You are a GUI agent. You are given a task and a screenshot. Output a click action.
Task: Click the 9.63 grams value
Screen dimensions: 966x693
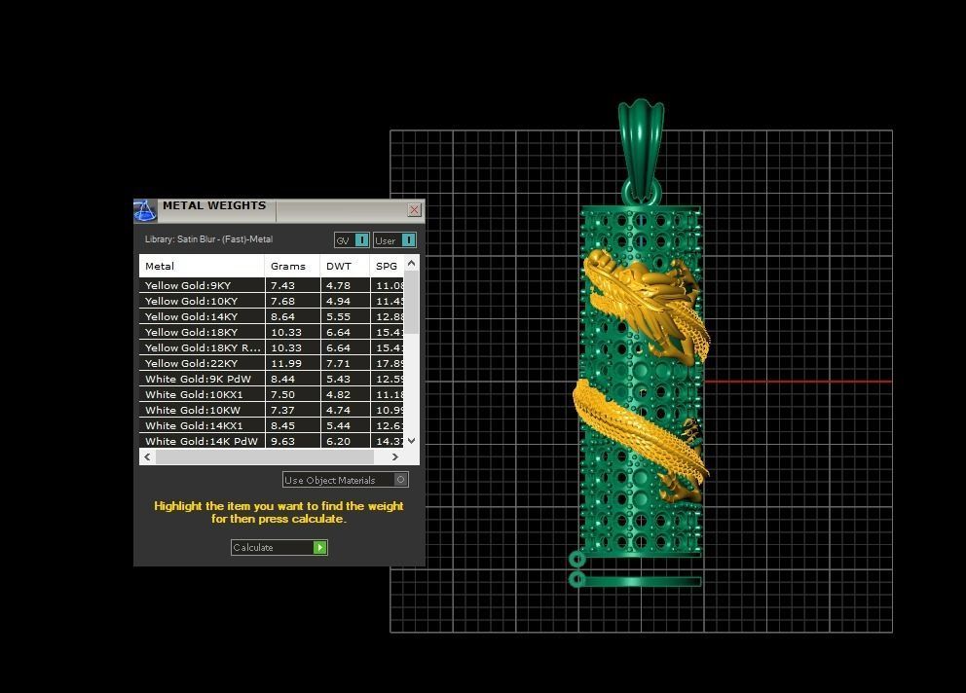click(282, 441)
